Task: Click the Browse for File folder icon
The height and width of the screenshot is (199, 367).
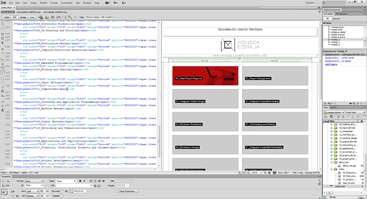Action: (x=99, y=186)
